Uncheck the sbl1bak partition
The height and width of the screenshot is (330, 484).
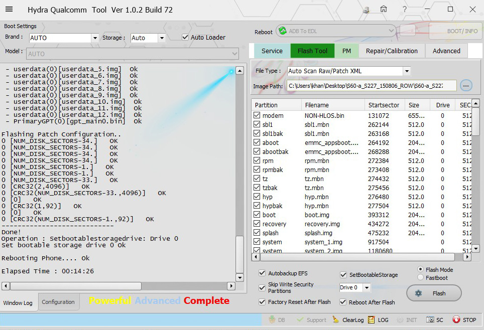pos(257,133)
